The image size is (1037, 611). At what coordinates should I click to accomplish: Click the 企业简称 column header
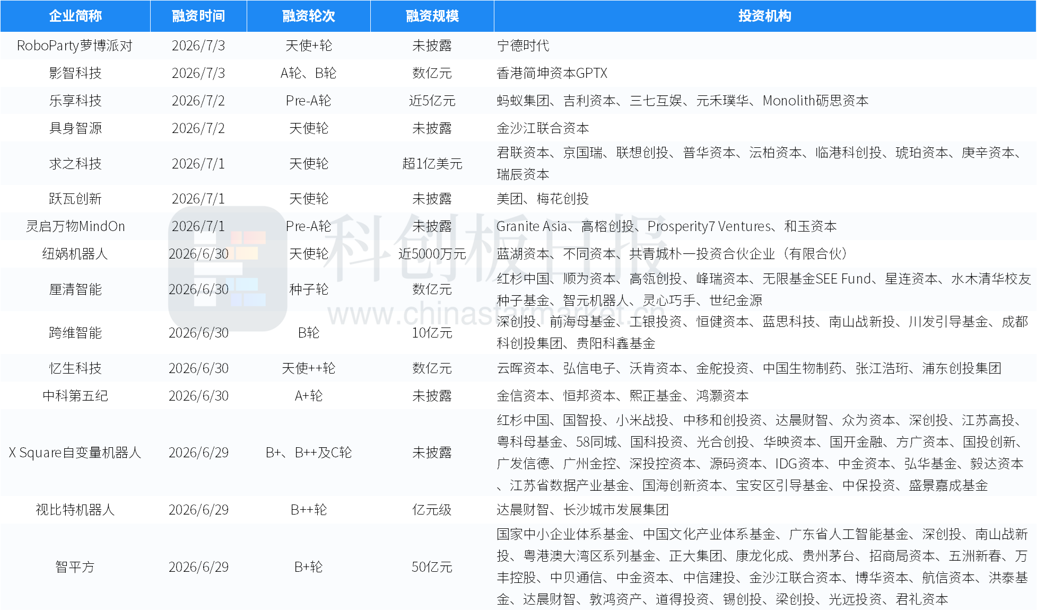[x=75, y=16]
